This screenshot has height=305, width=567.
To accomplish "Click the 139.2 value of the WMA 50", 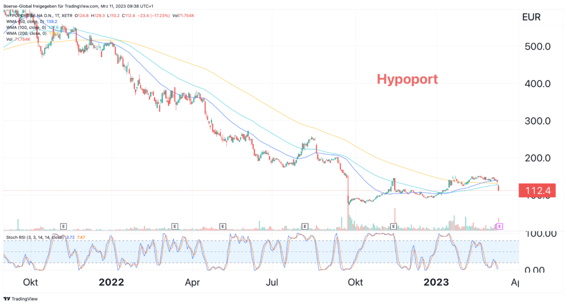I will pyautogui.click(x=51, y=22).
